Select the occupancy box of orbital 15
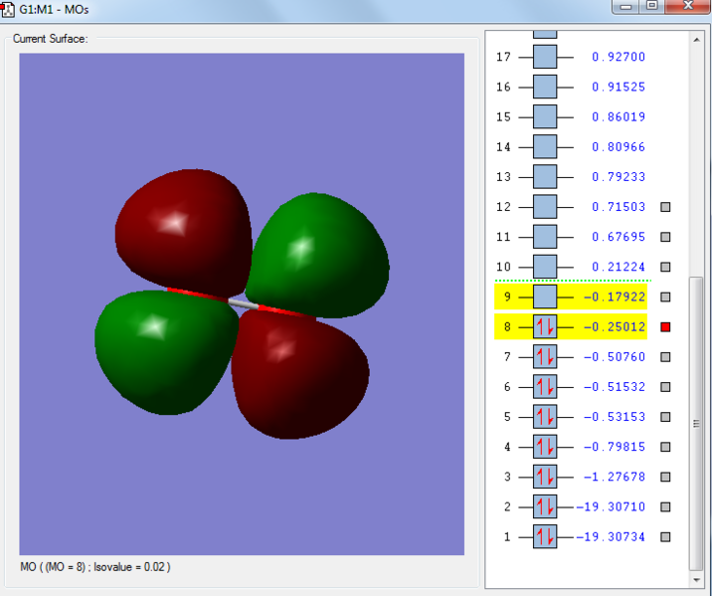 point(545,116)
